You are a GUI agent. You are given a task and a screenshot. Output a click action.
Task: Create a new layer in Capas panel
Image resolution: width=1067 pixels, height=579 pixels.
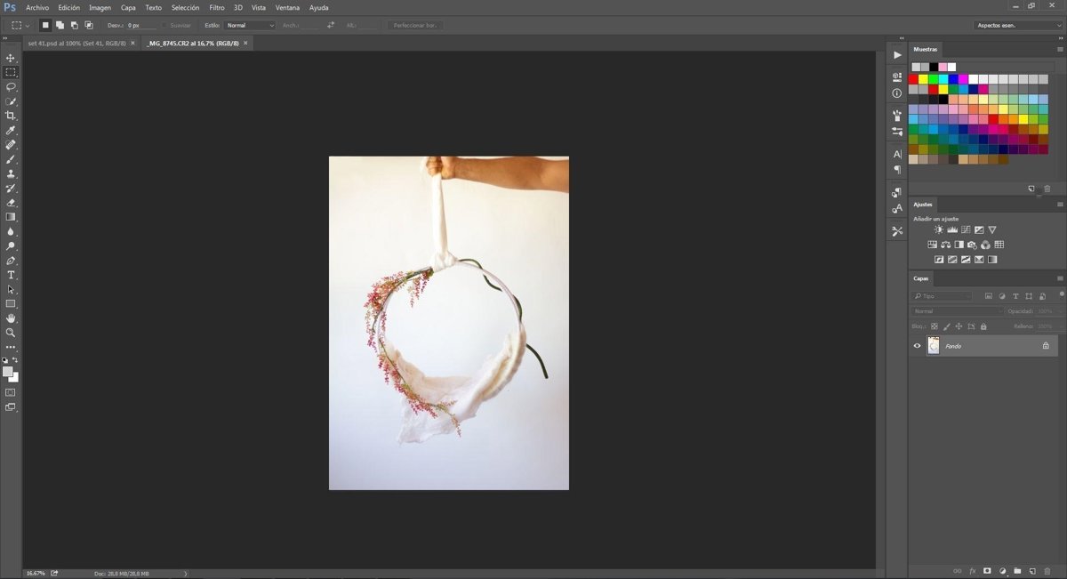1032,570
